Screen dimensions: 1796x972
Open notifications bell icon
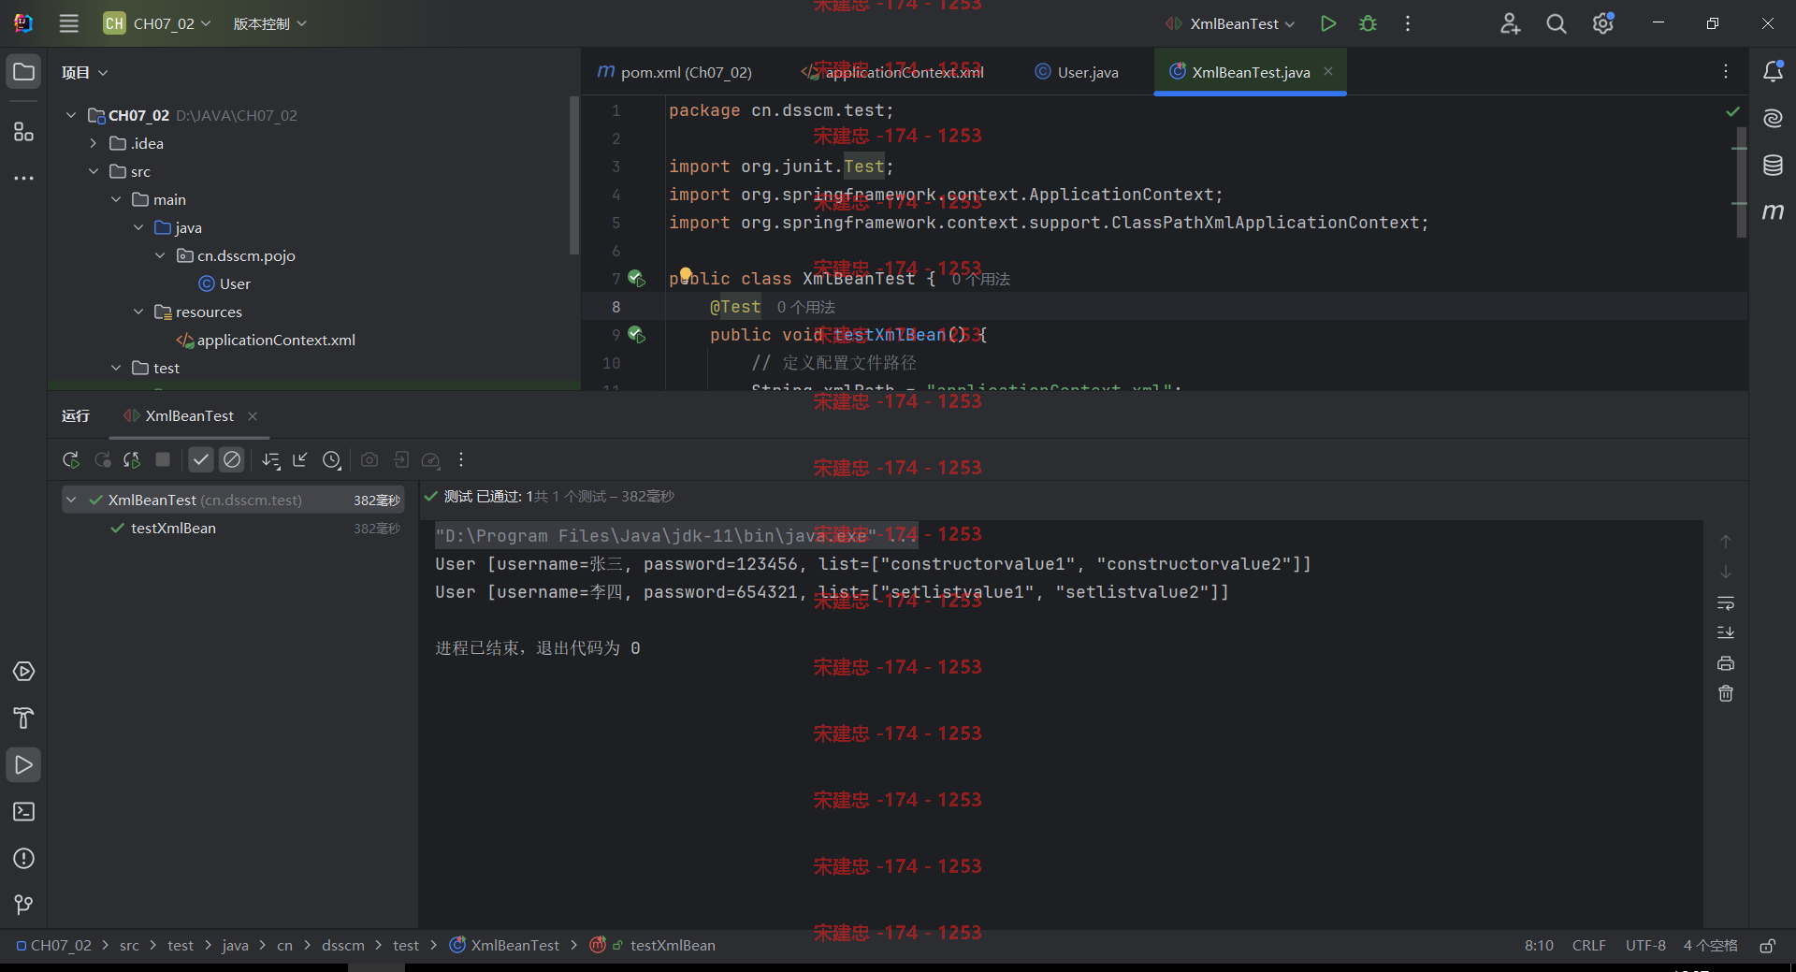pyautogui.click(x=1773, y=72)
